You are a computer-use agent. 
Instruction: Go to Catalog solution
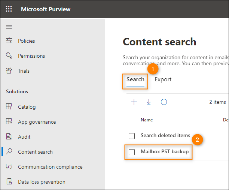pos(27,107)
